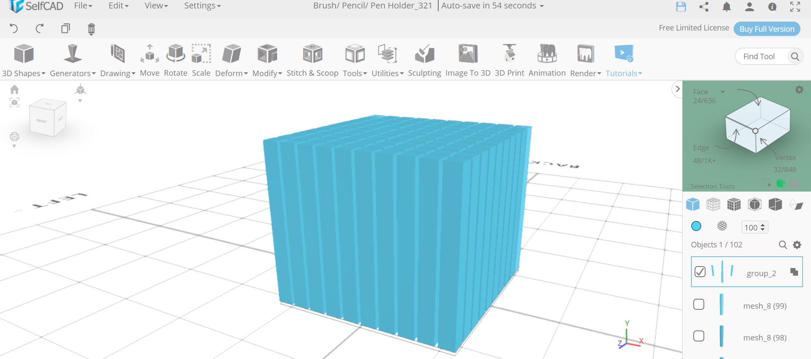Open notifications via the bell icon
The width and height of the screenshot is (811, 359).
click(x=726, y=6)
